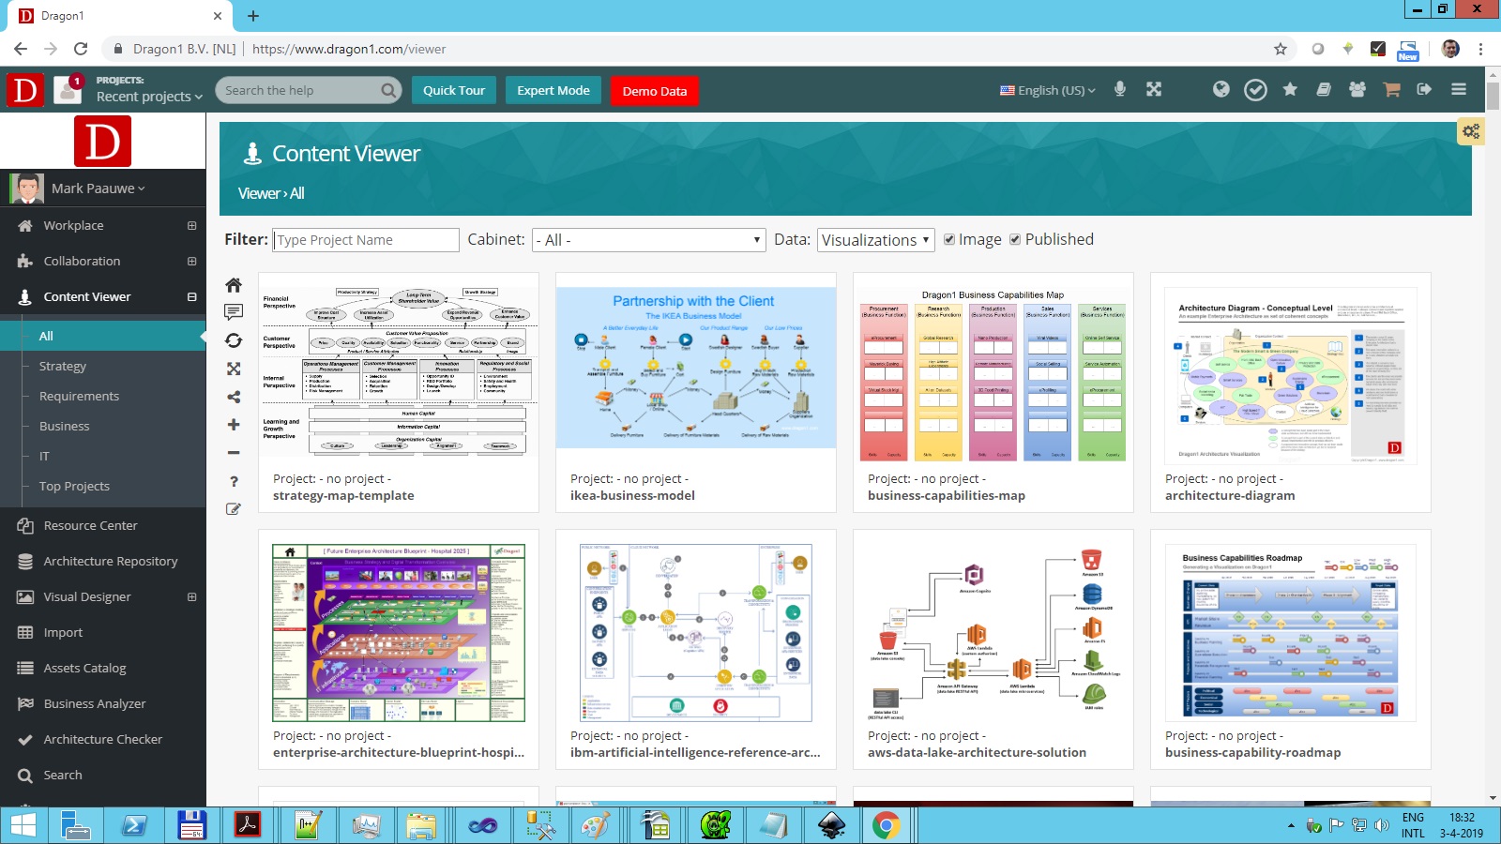The image size is (1501, 844).
Task: Click the edit pencil icon in viewer toolbar
Action: (234, 509)
